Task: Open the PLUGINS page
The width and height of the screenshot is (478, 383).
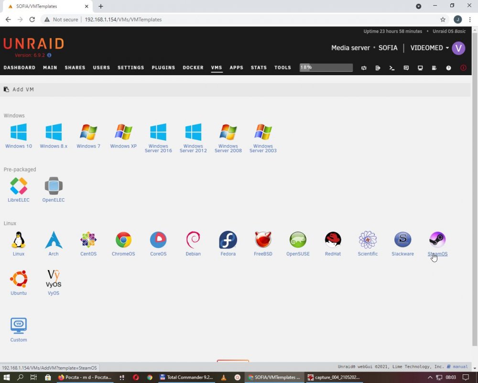Action: click(x=163, y=68)
